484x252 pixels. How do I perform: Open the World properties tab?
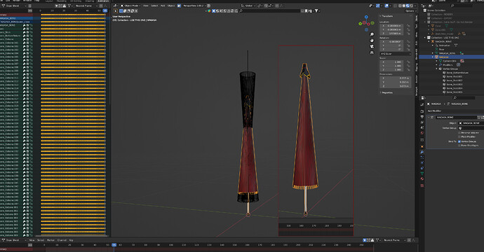click(422, 133)
